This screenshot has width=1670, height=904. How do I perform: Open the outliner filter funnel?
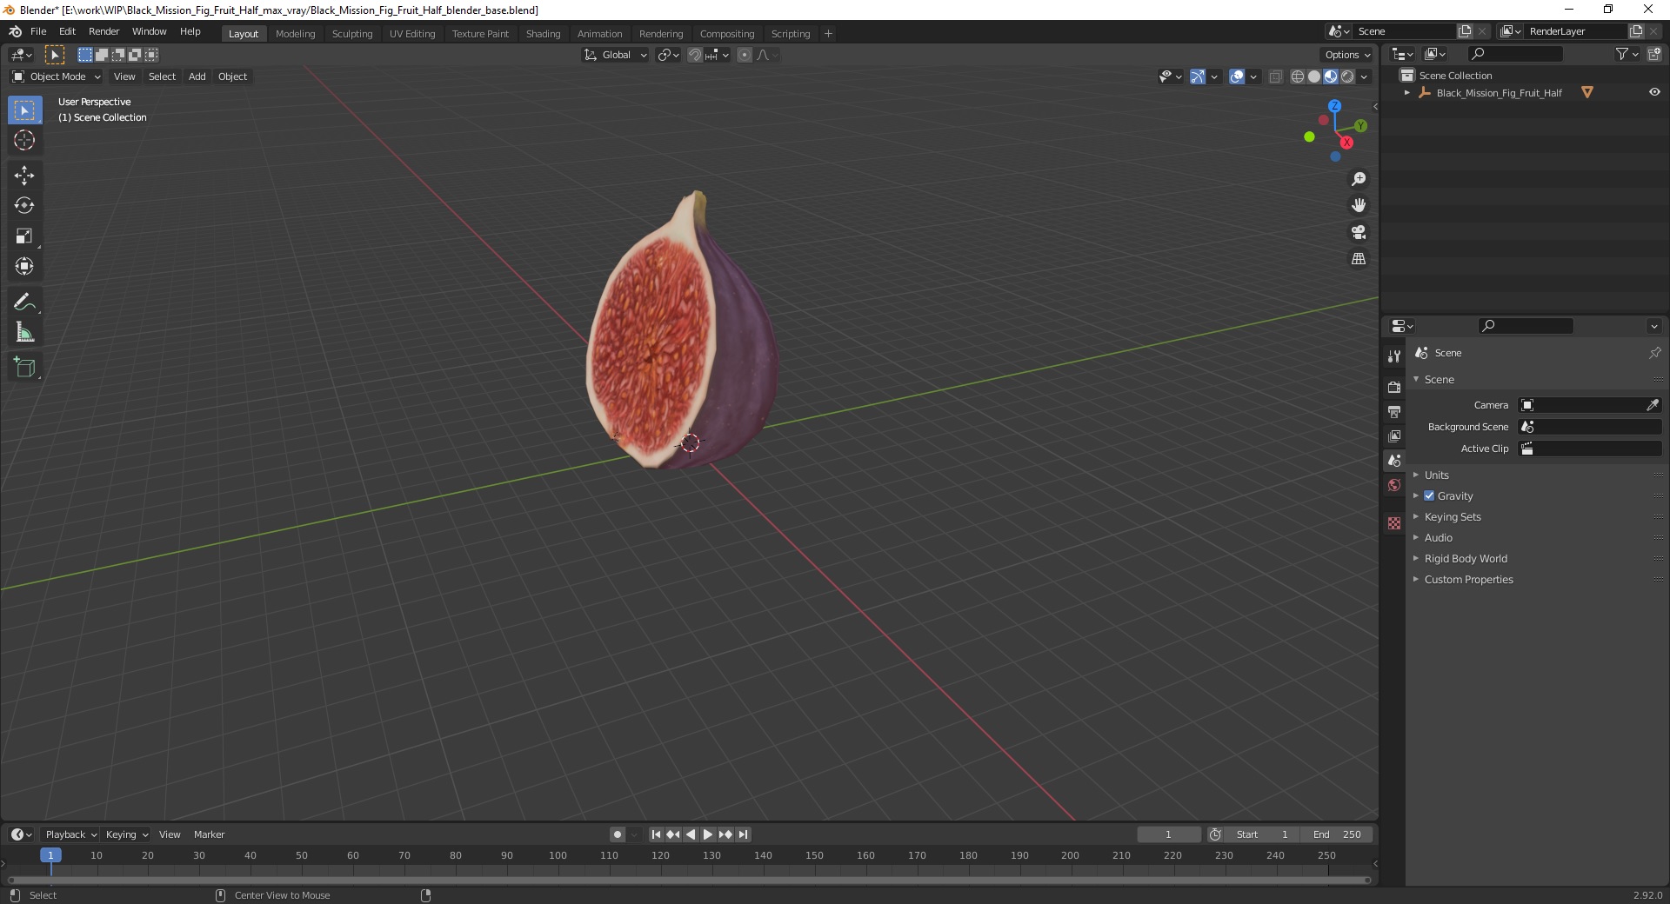(x=1621, y=54)
